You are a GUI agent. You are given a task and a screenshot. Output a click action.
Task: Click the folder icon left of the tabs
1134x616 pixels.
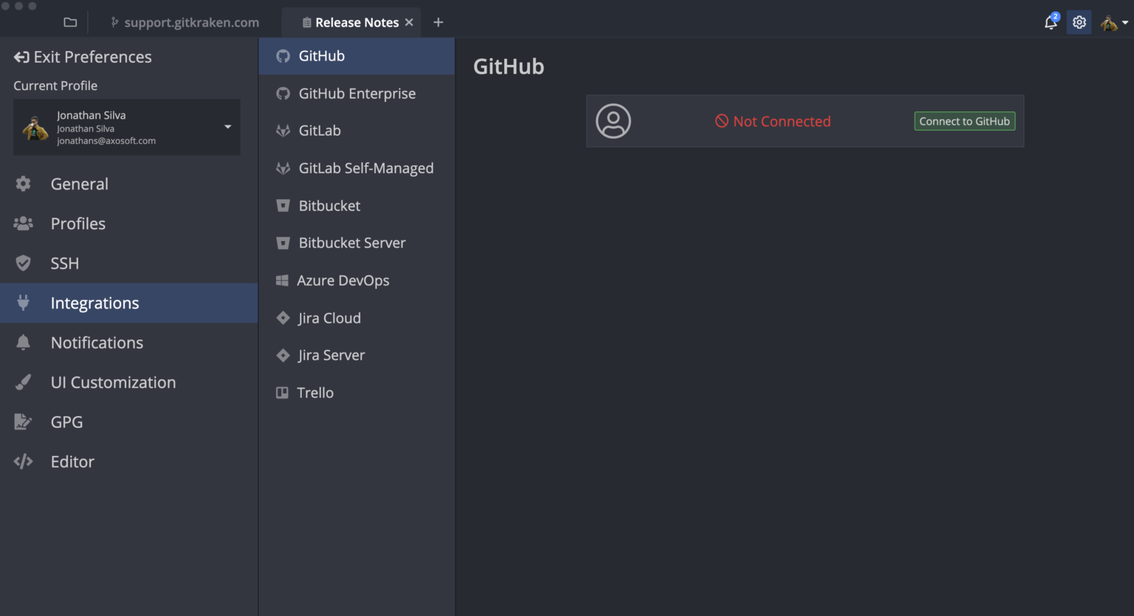pos(70,22)
